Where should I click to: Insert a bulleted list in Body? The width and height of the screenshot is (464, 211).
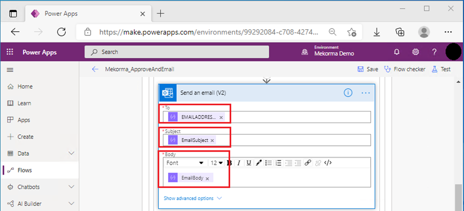268,163
